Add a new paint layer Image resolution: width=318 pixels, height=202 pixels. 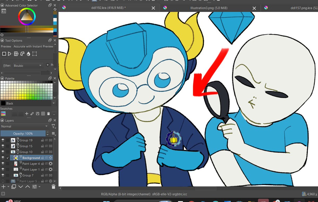coord(3,187)
